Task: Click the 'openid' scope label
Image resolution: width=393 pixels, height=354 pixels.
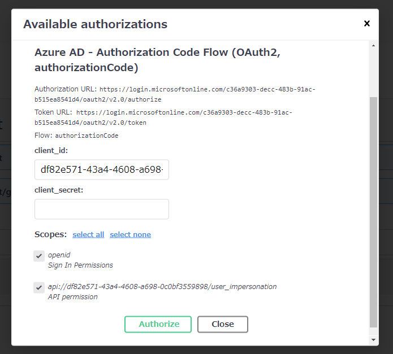Action: pyautogui.click(x=59, y=255)
